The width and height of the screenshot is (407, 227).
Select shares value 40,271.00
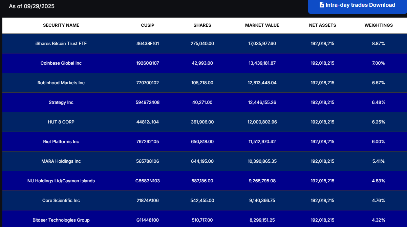(202, 103)
